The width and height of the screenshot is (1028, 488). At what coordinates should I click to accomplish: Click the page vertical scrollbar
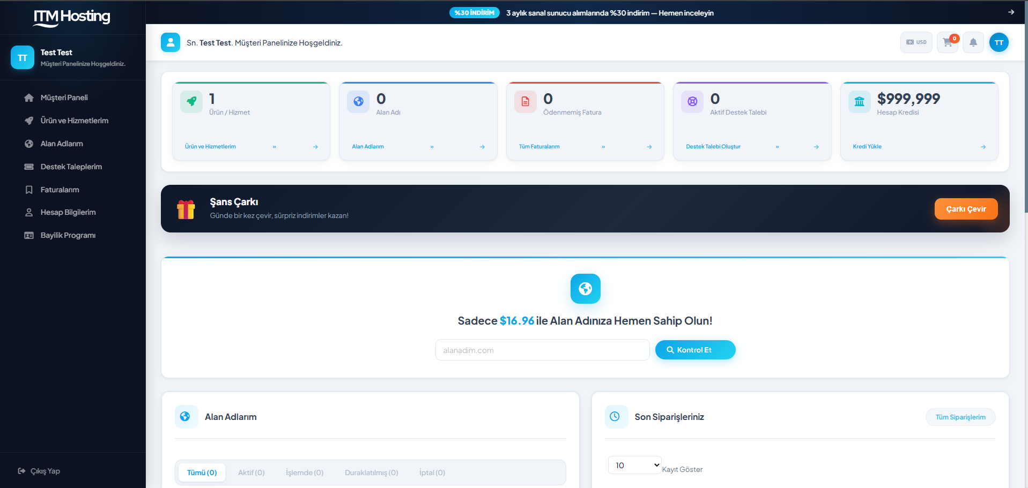click(1025, 107)
